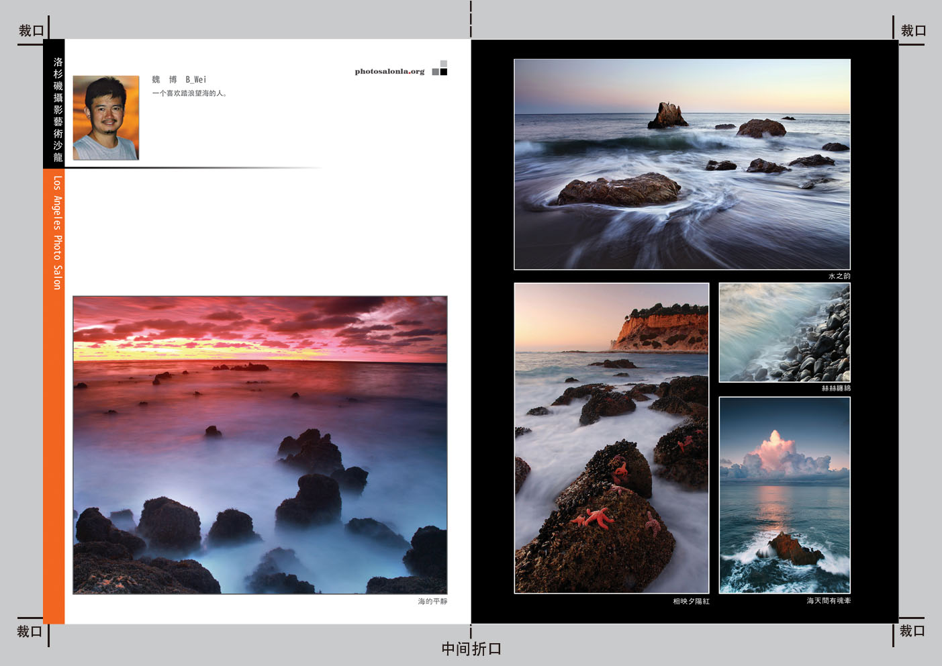Click the 相映夕陽紅 caption
This screenshot has height=666, width=942.
click(x=691, y=602)
